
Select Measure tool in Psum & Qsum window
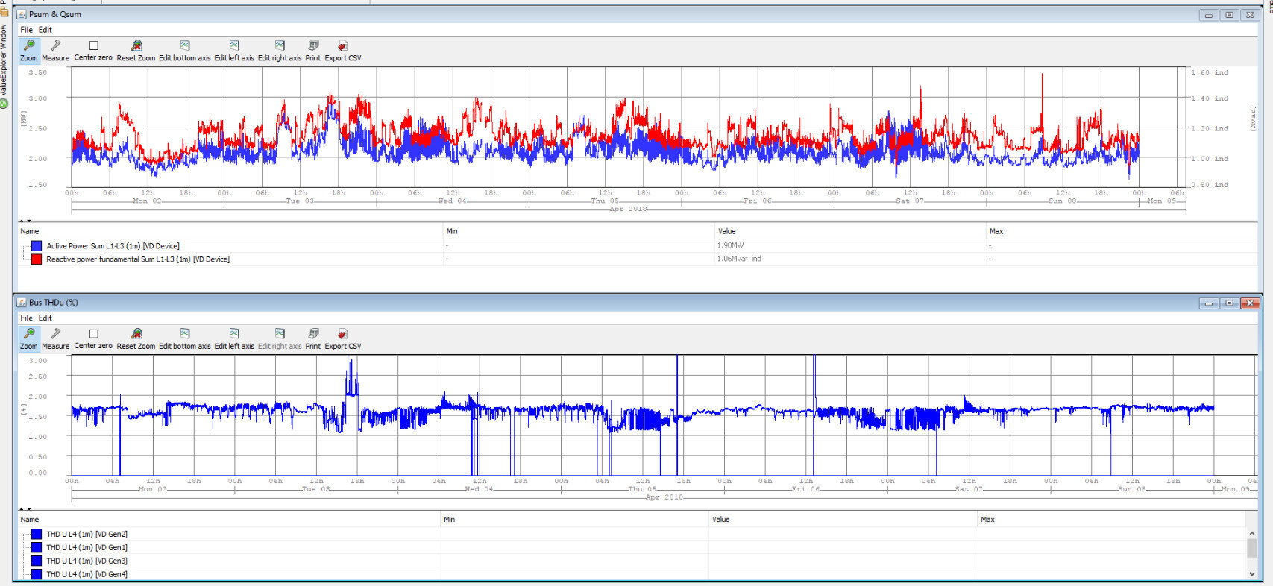[x=55, y=51]
